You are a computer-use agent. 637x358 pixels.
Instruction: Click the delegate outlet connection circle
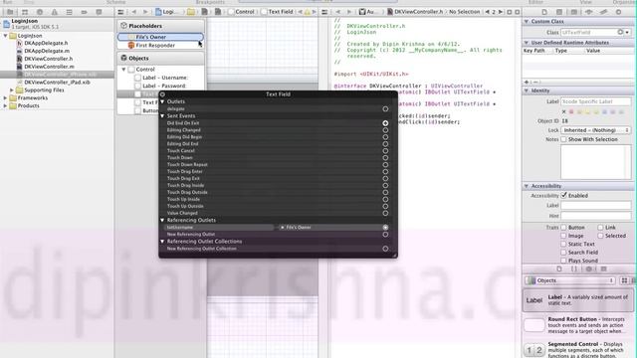[x=385, y=108]
